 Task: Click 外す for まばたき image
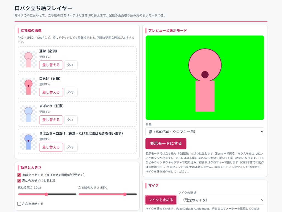[x=71, y=120]
